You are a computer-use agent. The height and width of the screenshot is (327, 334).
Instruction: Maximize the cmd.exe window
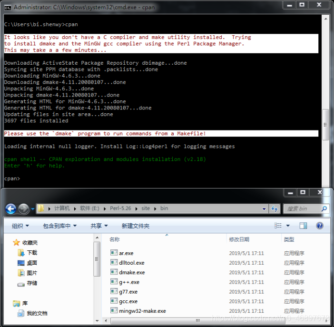tap(302, 5)
